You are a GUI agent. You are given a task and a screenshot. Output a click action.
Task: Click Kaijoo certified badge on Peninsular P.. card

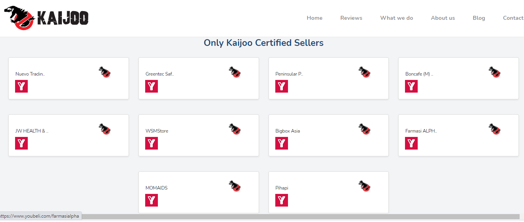(365, 72)
